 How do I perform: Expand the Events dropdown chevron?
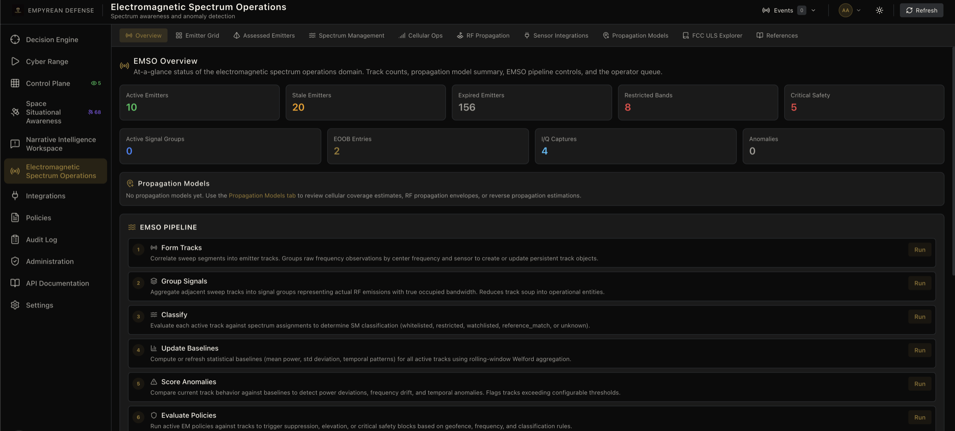coord(813,10)
